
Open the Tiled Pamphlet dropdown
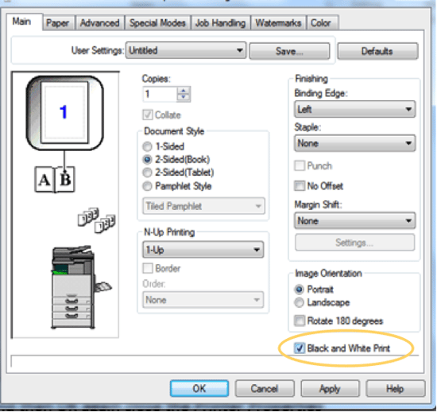coord(203,206)
